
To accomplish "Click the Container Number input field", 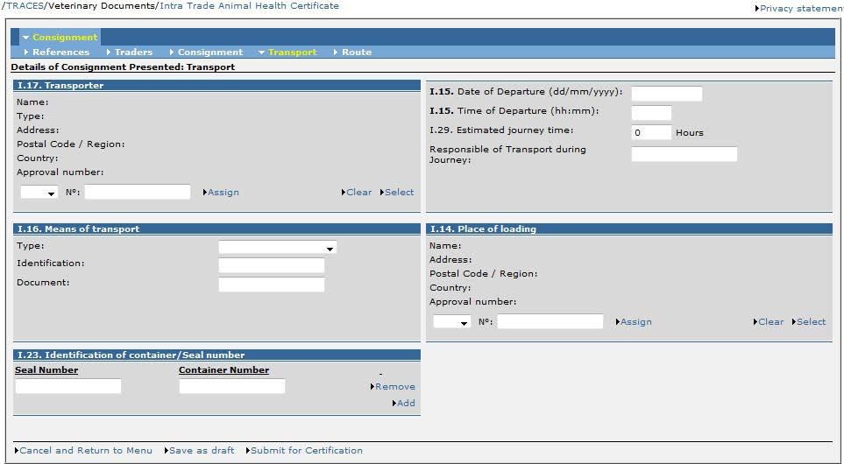I will [232, 386].
